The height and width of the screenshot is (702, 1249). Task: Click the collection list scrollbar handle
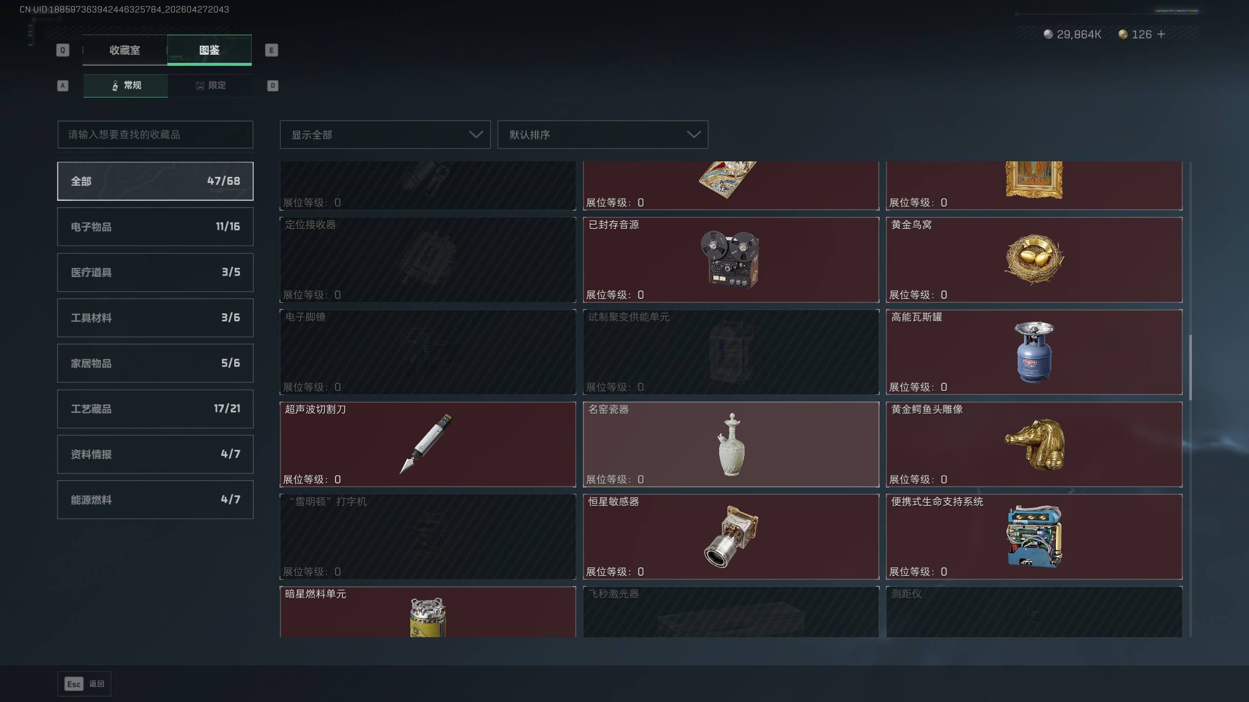coord(1190,367)
